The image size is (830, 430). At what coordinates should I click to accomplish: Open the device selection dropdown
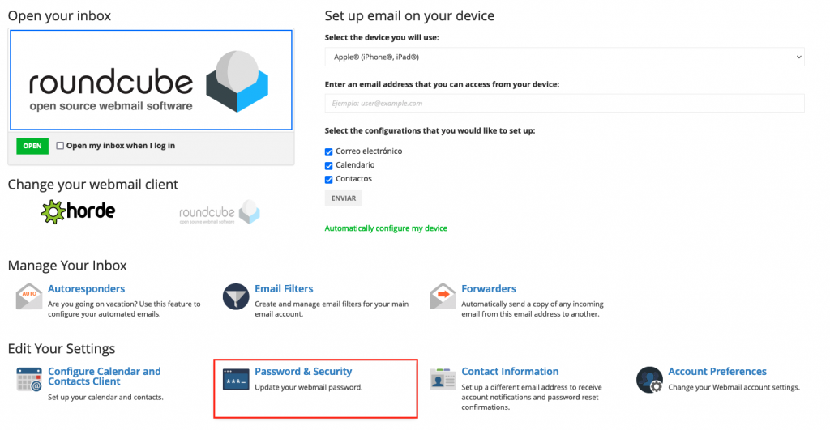pos(564,57)
